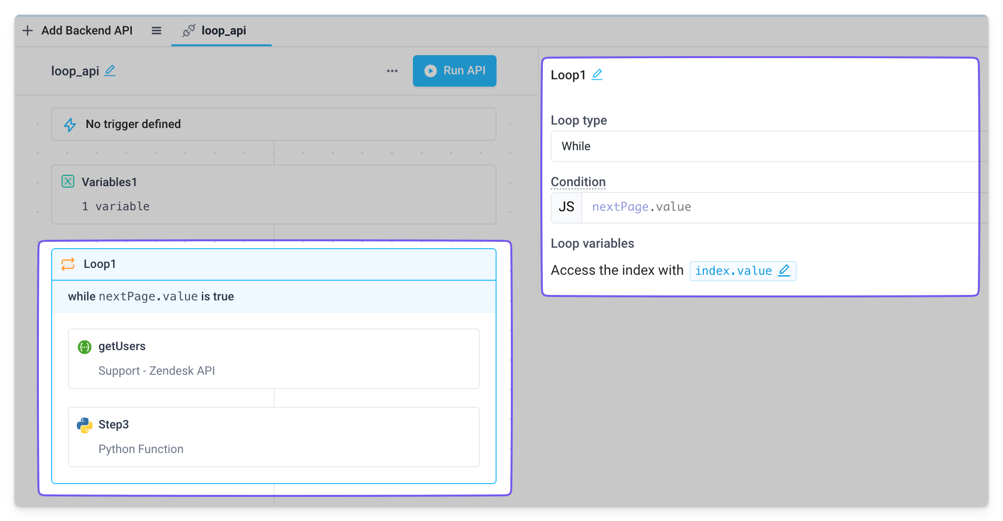
Task: Click the JS language badge in Condition
Action: click(x=566, y=207)
